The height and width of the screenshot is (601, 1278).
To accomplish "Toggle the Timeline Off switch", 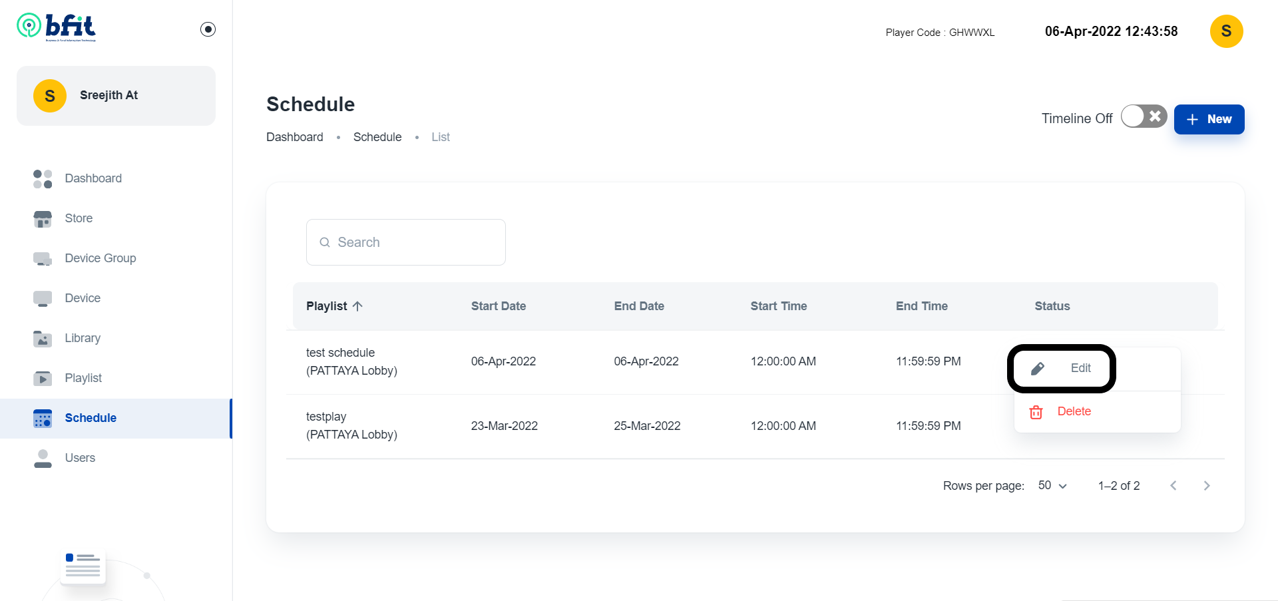I will coord(1144,116).
